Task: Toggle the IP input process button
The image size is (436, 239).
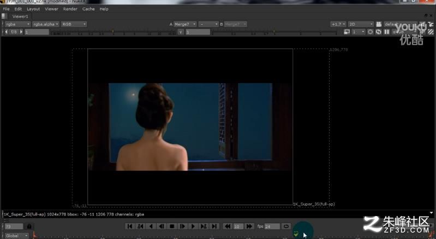Action: (x=422, y=32)
